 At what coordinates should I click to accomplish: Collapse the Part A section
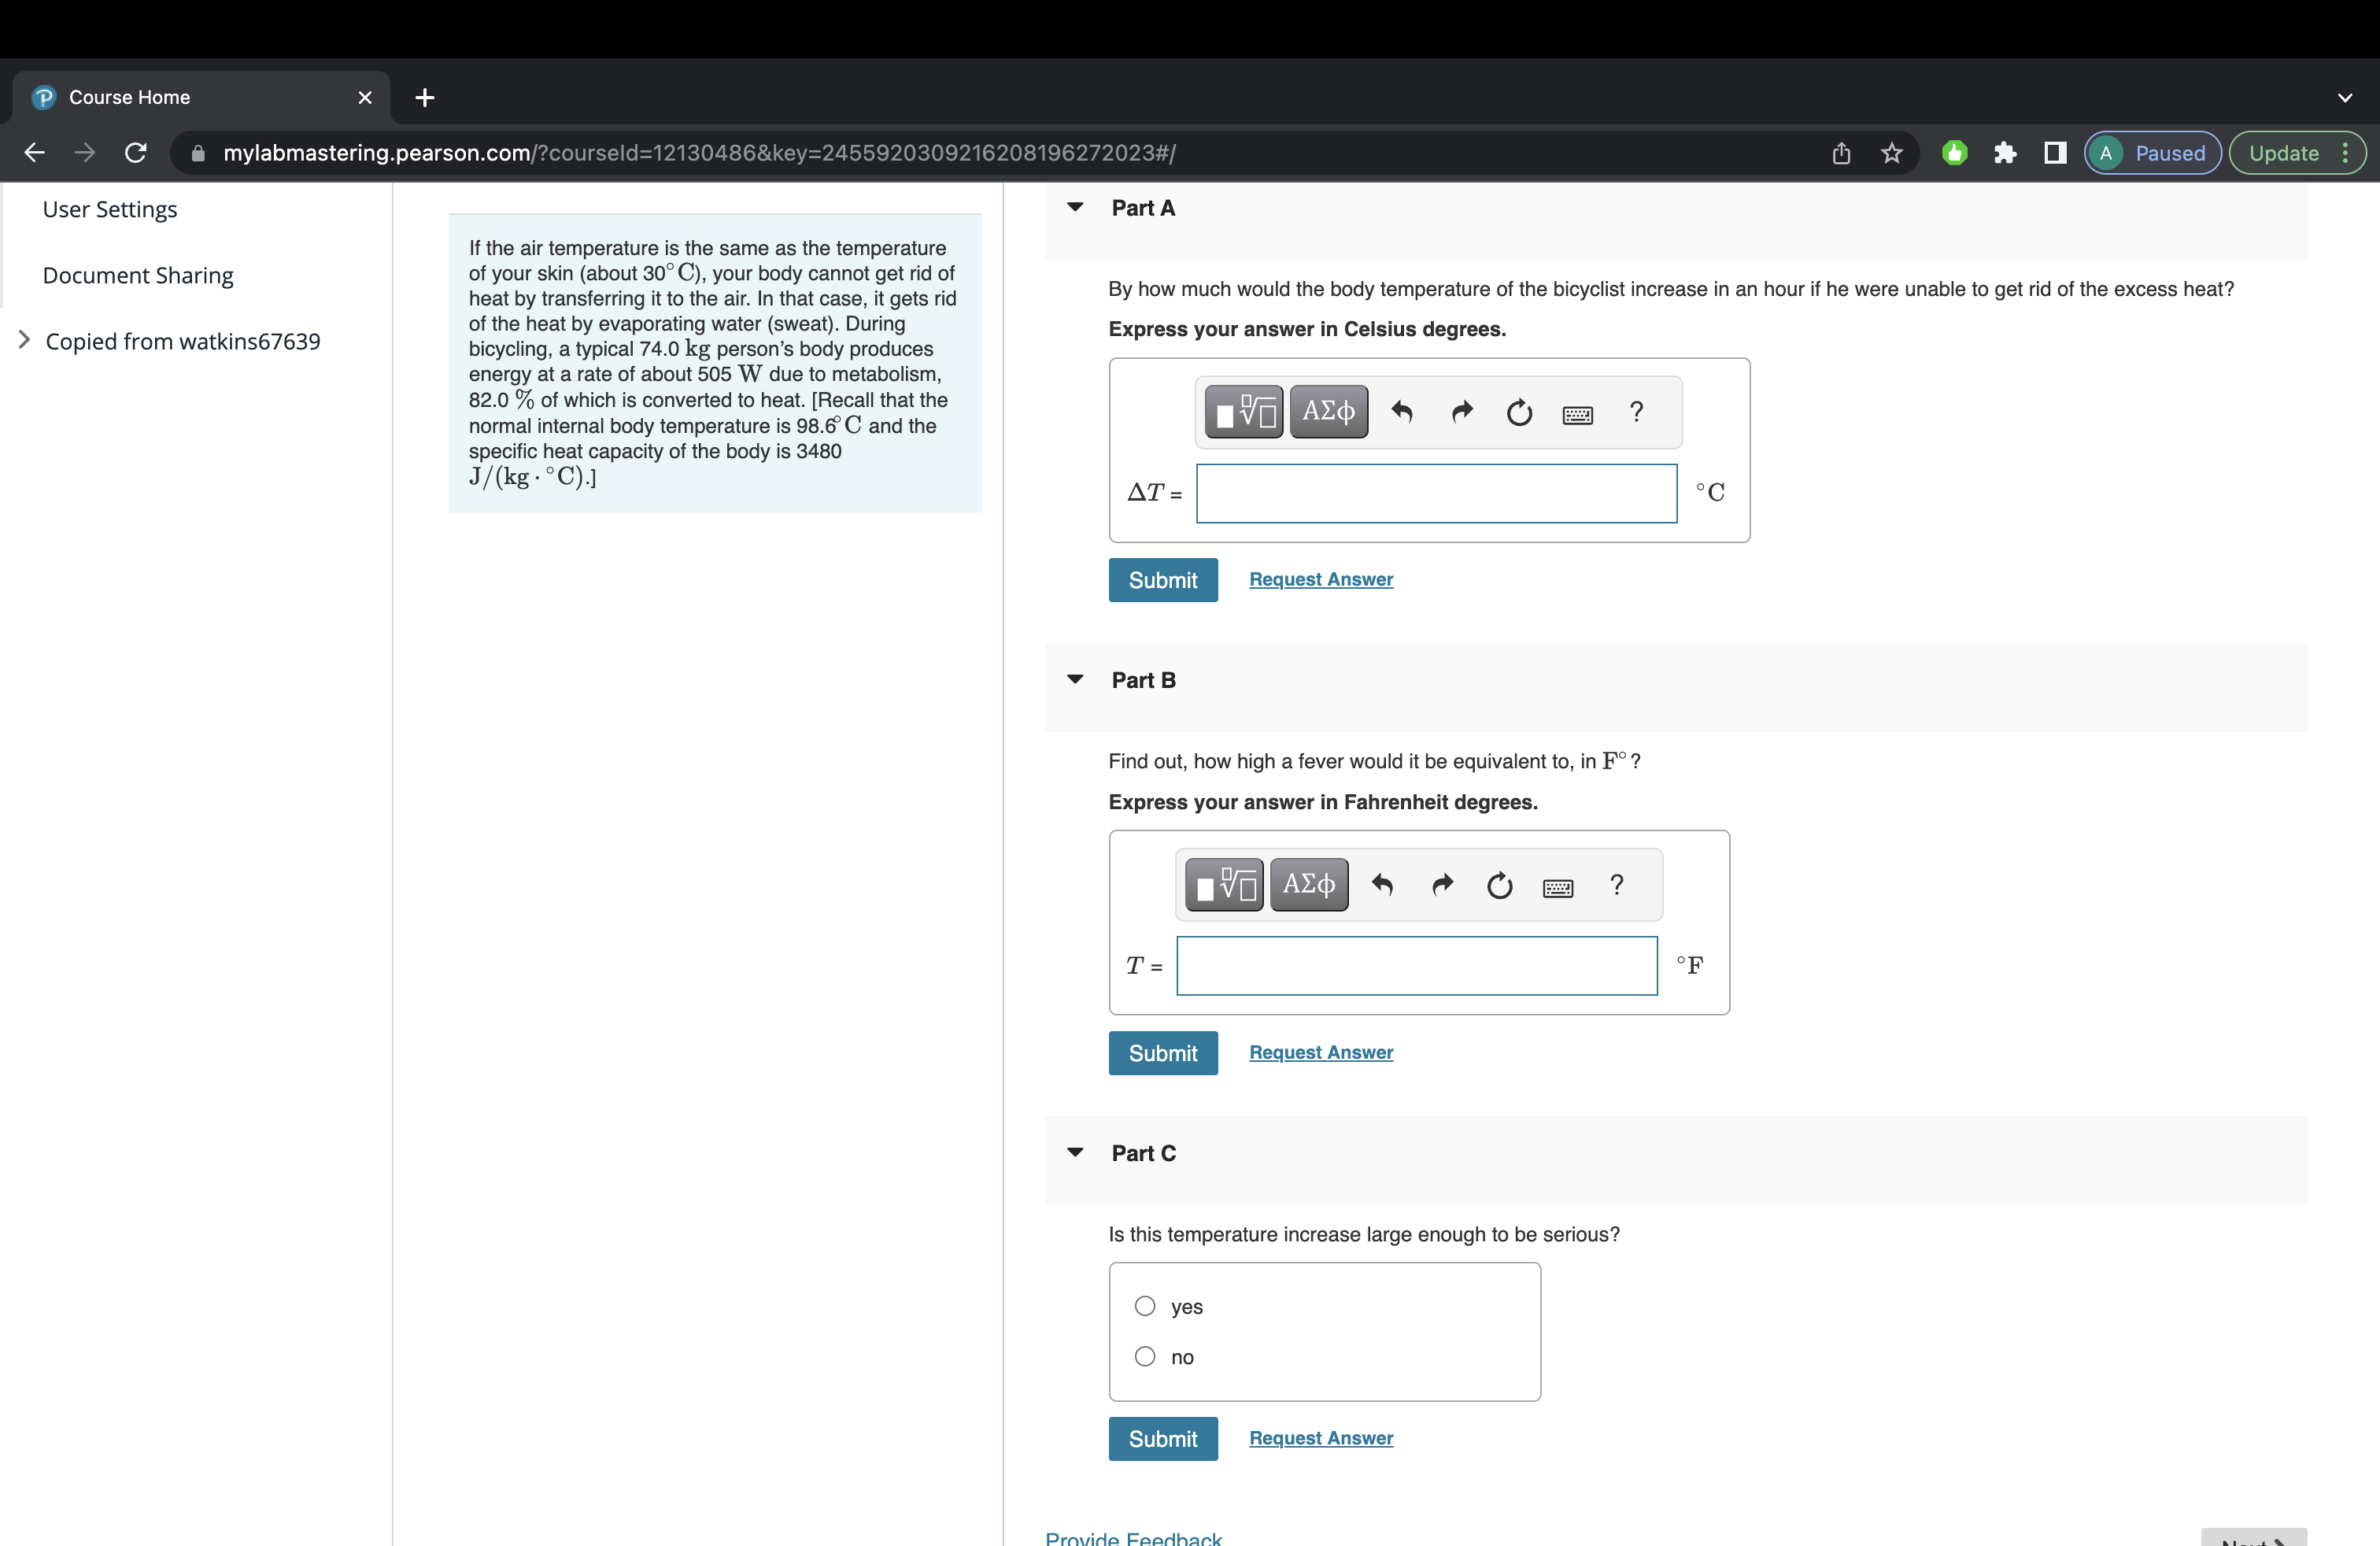click(x=1075, y=207)
